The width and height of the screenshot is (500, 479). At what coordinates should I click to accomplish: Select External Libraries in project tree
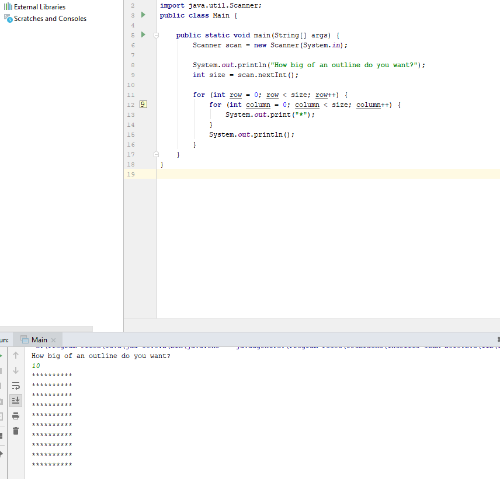tap(40, 6)
